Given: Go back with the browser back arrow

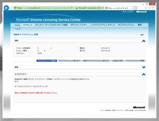Looking at the screenshot, I should pyautogui.click(x=6, y=8).
